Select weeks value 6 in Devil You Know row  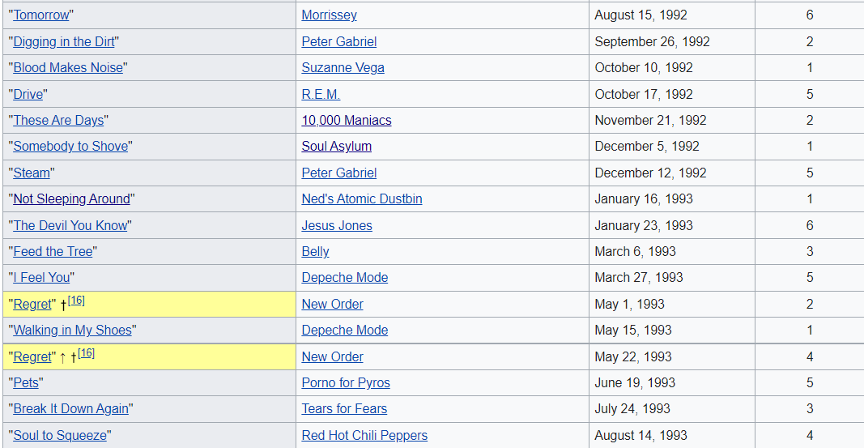tap(810, 225)
